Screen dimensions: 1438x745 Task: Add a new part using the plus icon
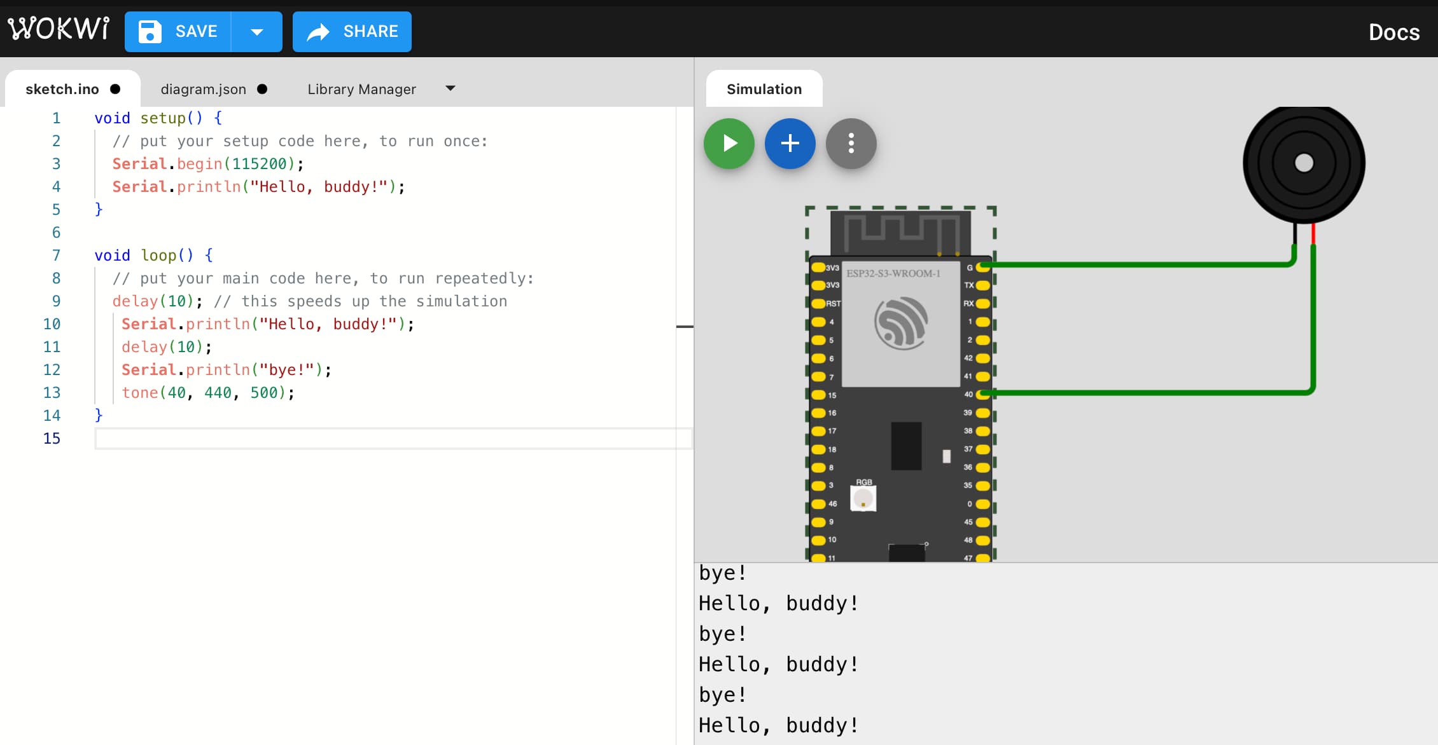(x=790, y=144)
